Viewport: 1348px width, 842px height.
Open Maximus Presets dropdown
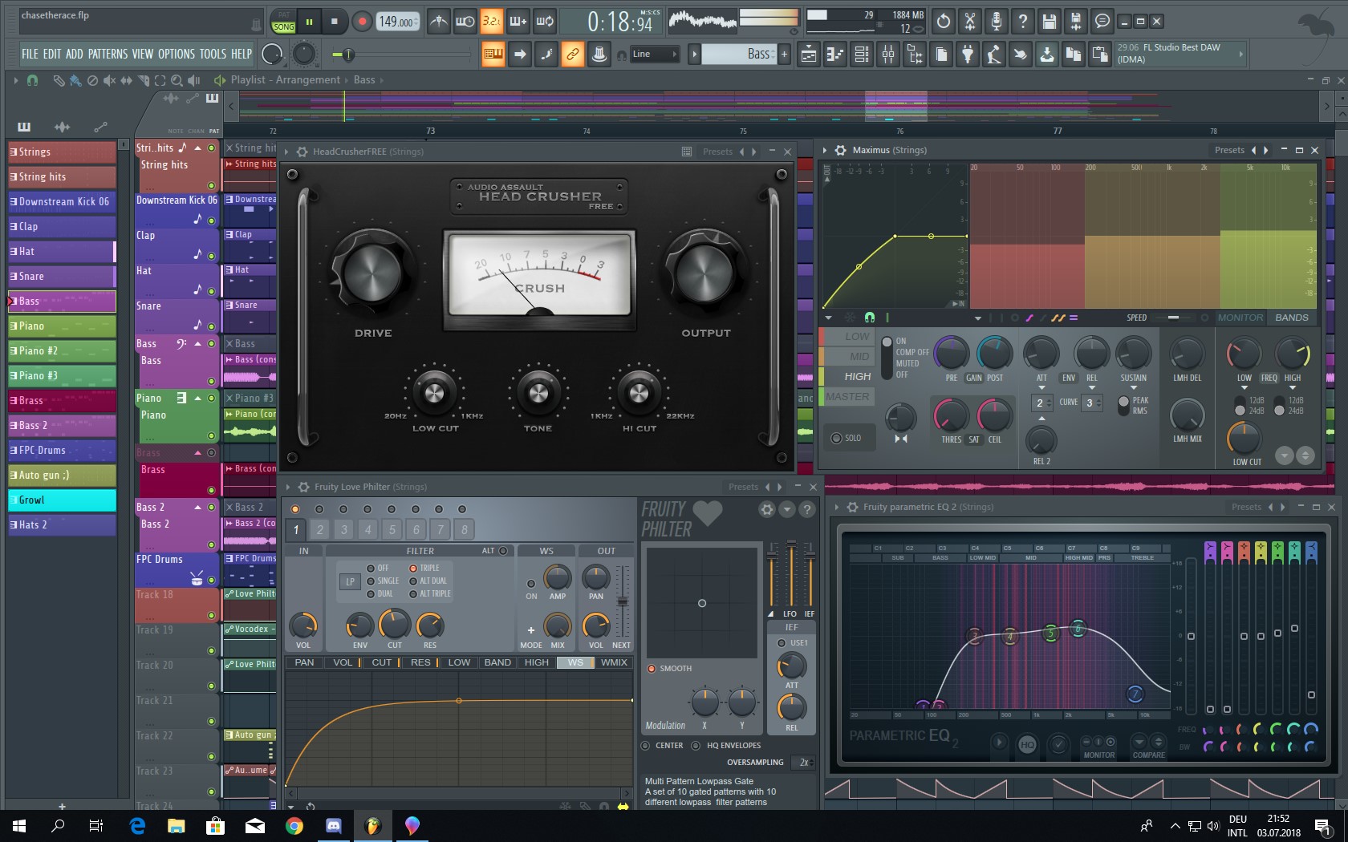1229,150
